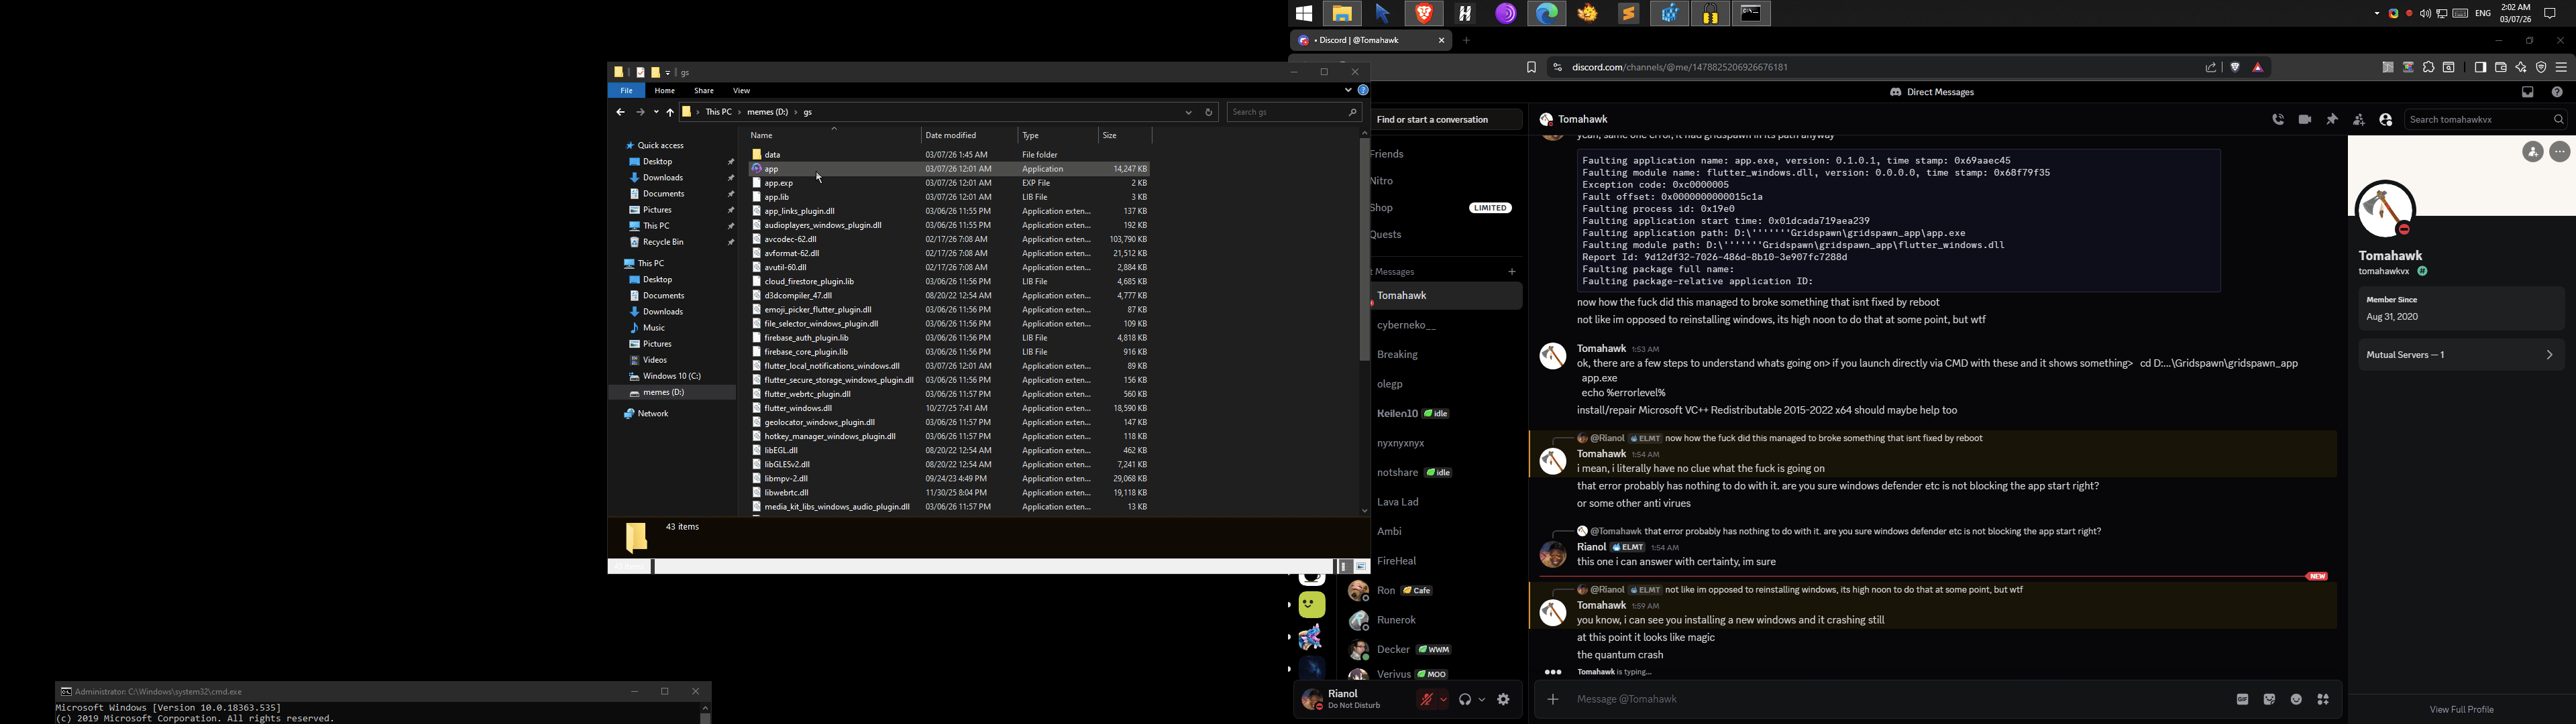This screenshot has height=724, width=2576.
Task: Add friends to DM icon
Action: point(2358,120)
